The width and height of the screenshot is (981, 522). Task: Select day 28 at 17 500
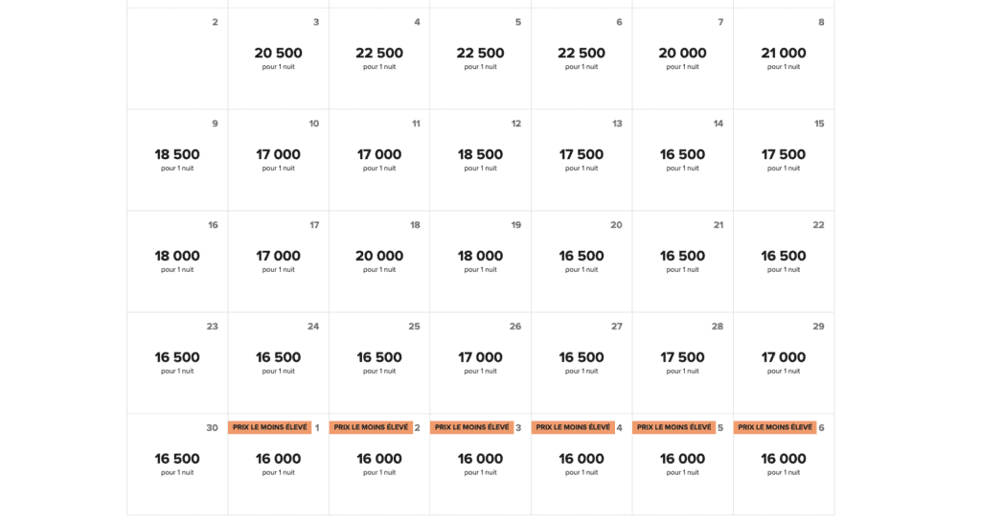pos(682,362)
